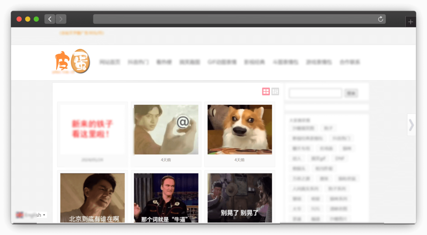This screenshot has width=427, height=235.
Task: Open the @ symbol meme thumbnail
Action: click(166, 130)
